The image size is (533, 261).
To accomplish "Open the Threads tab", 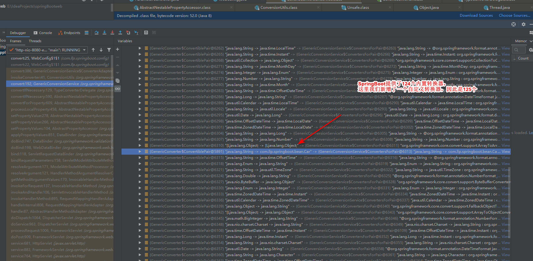I will [x=35, y=41].
